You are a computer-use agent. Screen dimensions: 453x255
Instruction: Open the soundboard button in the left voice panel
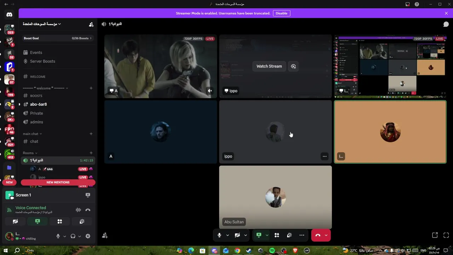point(82,221)
